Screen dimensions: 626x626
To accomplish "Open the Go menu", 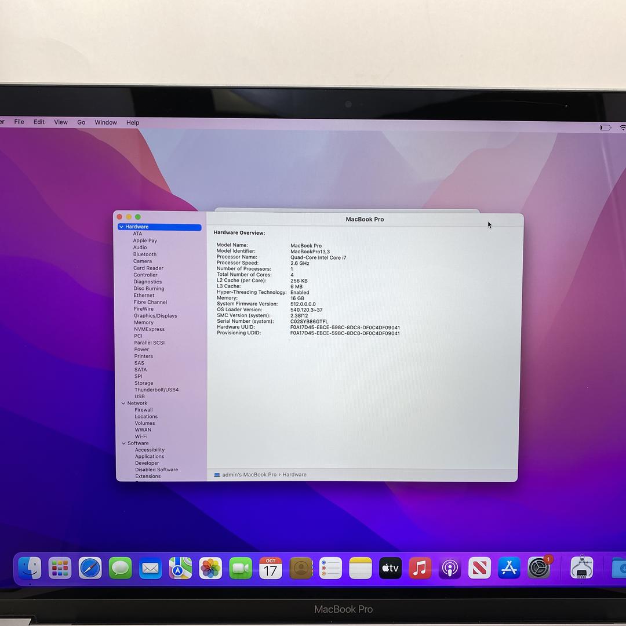I will (x=81, y=122).
